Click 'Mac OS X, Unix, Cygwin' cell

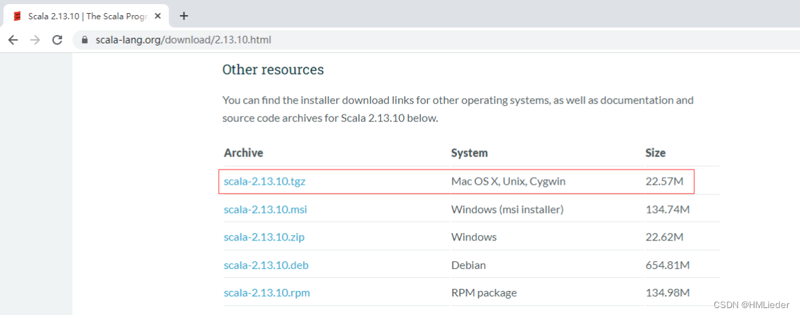(x=508, y=181)
